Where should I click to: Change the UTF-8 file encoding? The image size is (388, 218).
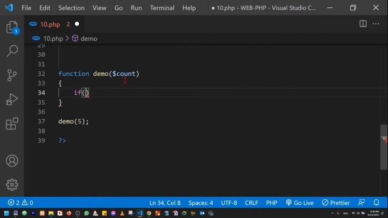(229, 203)
